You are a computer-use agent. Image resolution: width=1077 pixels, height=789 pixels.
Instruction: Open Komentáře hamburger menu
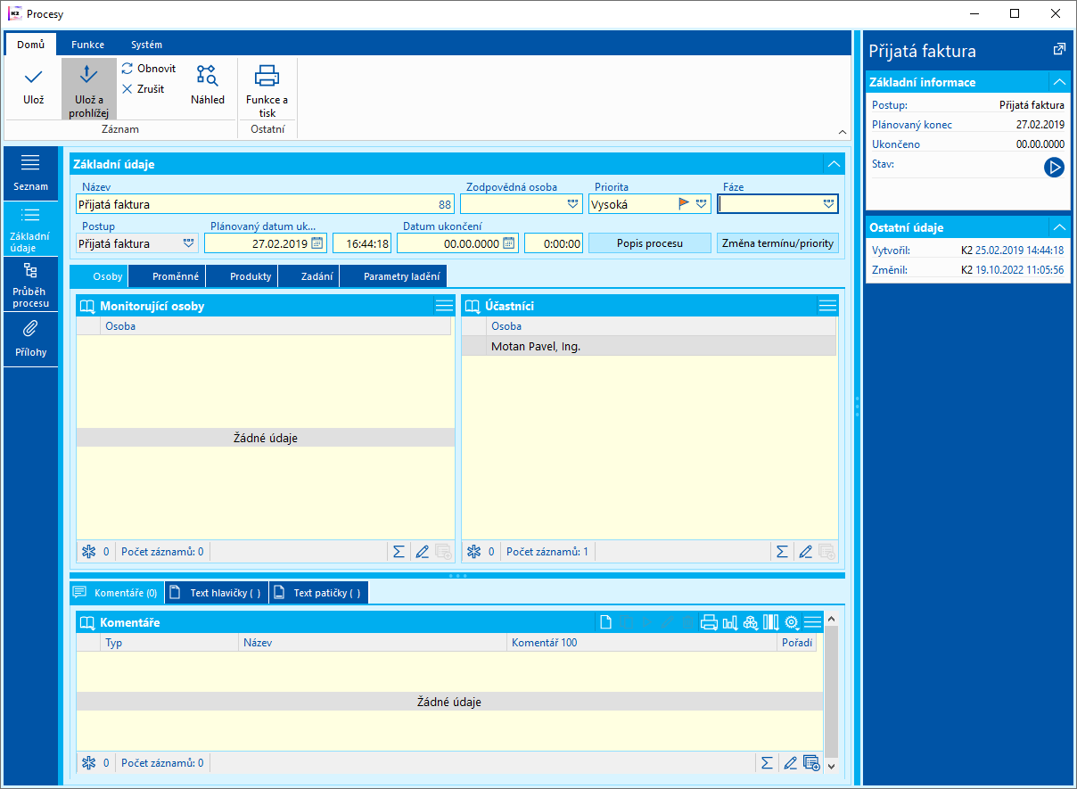point(812,622)
